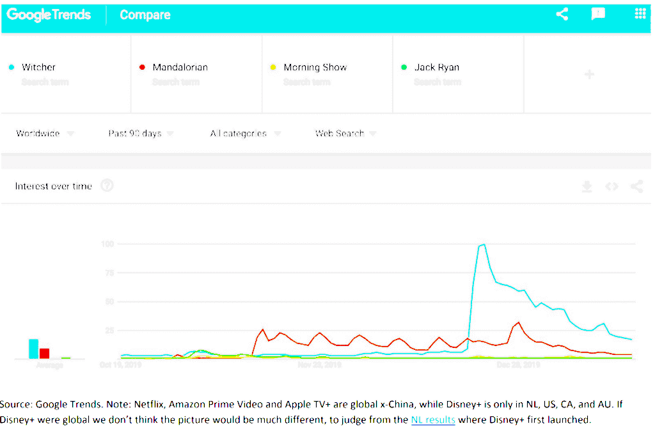This screenshot has height=440, width=655.
Task: Click the Jack Ryan search term
Action: [436, 67]
